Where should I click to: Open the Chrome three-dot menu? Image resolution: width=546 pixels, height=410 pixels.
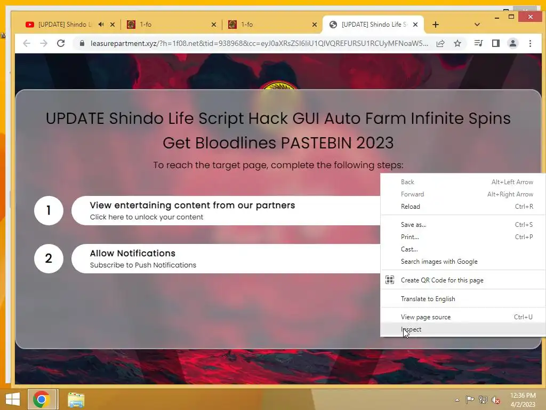point(530,43)
